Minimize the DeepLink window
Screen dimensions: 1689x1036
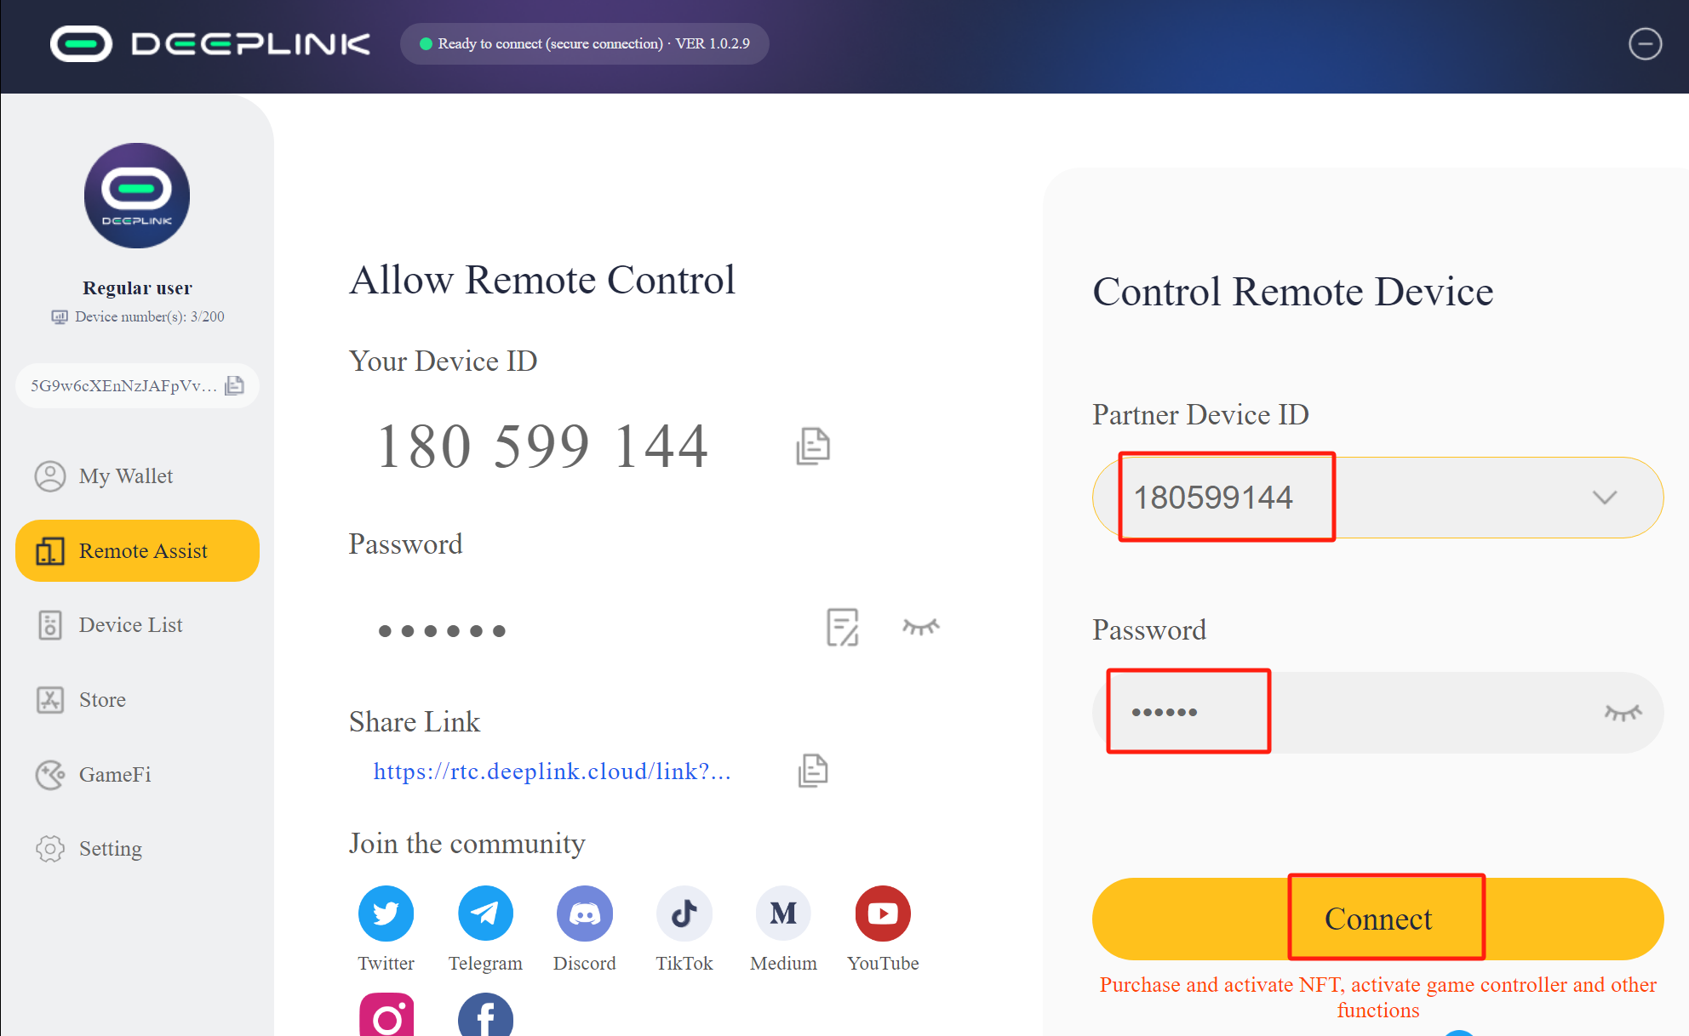(1645, 43)
